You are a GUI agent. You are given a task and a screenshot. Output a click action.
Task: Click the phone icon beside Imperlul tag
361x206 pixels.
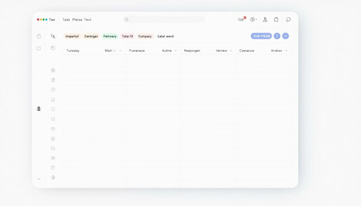pyautogui.click(x=53, y=36)
